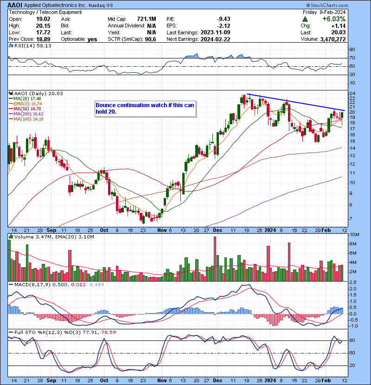
Task: Click the EPS value -2.12
Action: pos(224,26)
